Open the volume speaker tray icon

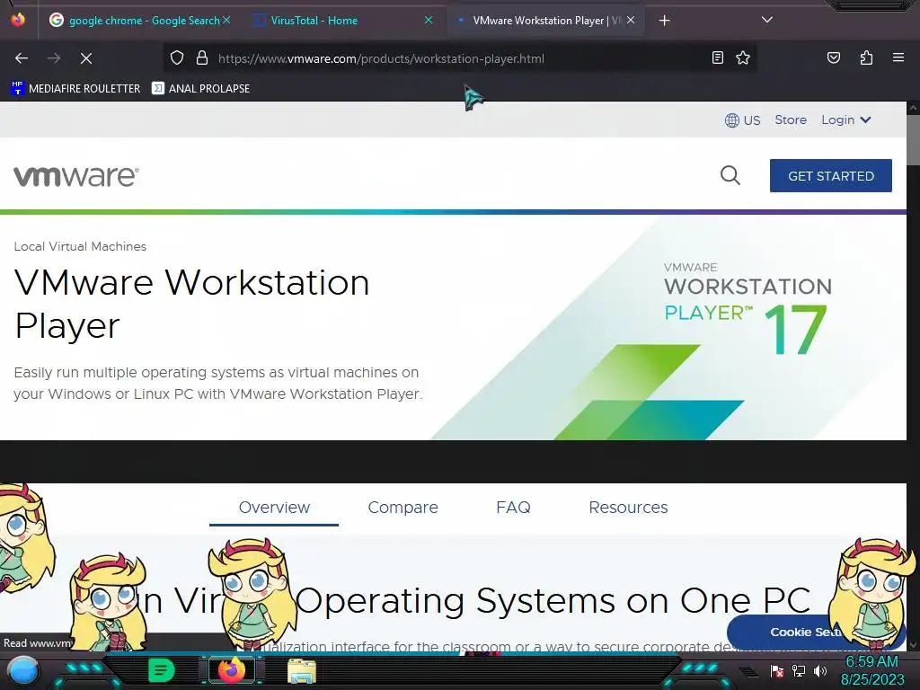click(x=819, y=670)
